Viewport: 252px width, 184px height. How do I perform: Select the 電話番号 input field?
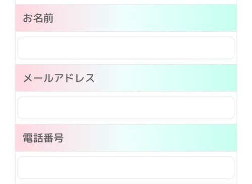[x=126, y=168]
